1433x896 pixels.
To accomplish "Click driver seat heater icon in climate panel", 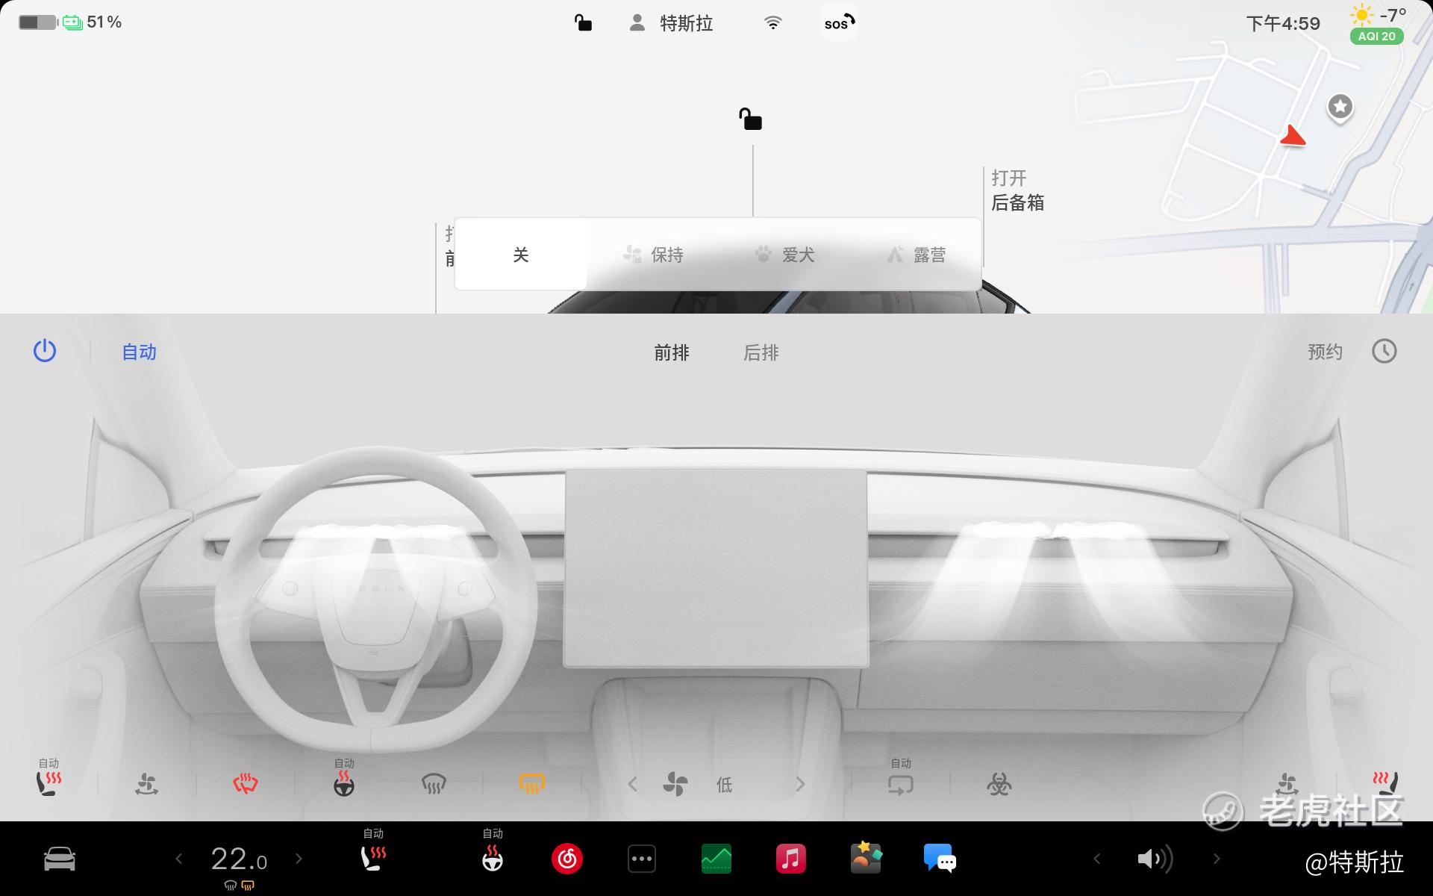I will point(49,783).
